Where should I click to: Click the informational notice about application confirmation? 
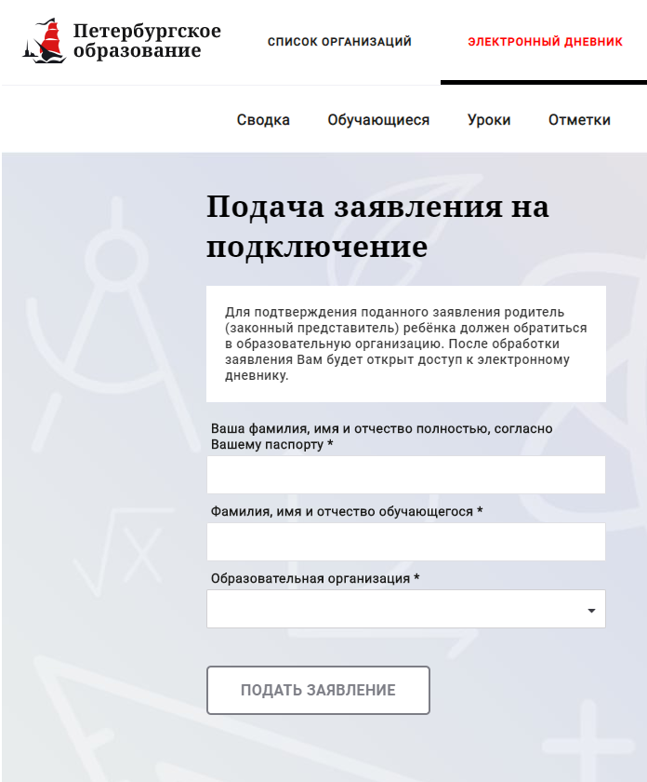tap(405, 344)
